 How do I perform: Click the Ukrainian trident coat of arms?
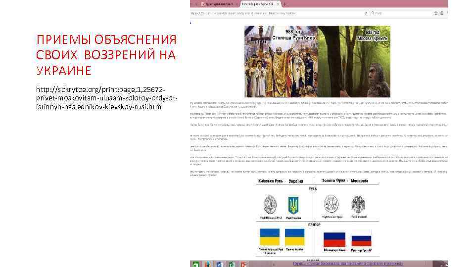click(x=293, y=205)
